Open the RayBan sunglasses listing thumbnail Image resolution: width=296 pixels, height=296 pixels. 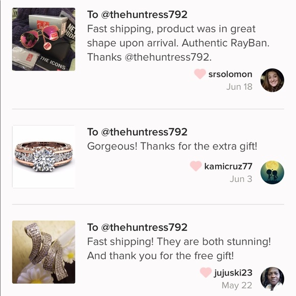43,39
